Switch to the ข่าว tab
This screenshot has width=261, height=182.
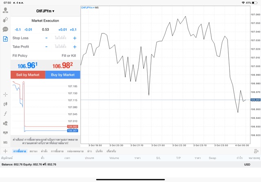tap(89, 151)
